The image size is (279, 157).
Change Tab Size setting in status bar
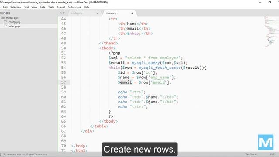(x=251, y=154)
